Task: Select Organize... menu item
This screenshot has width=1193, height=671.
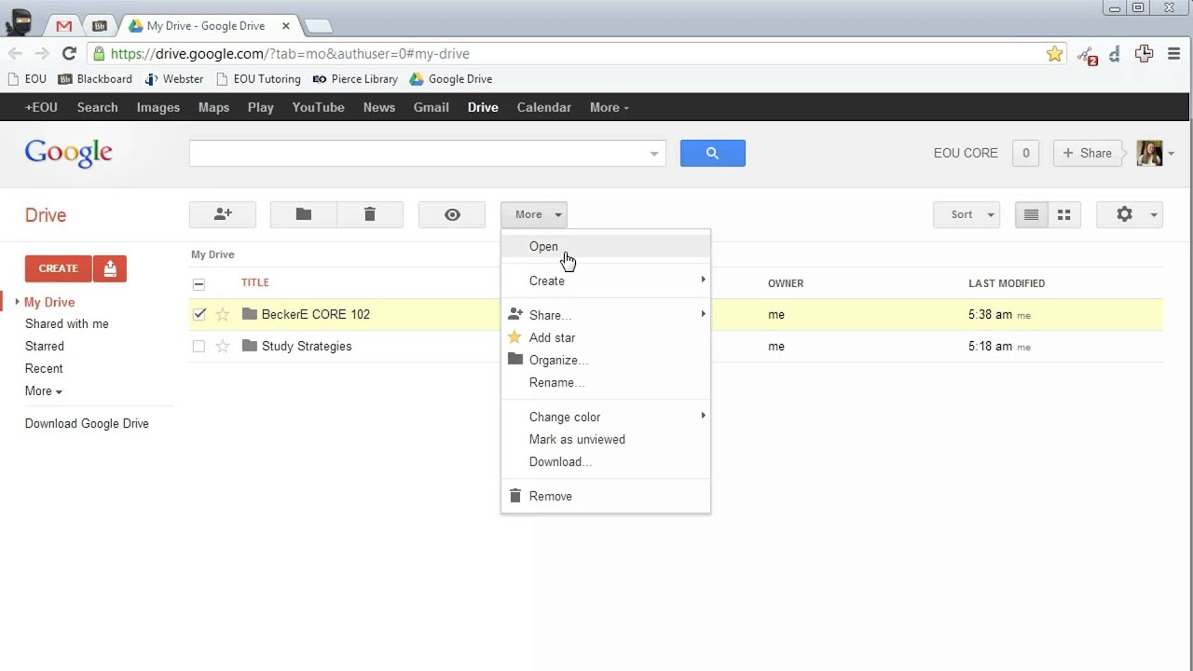Action: 606,360
